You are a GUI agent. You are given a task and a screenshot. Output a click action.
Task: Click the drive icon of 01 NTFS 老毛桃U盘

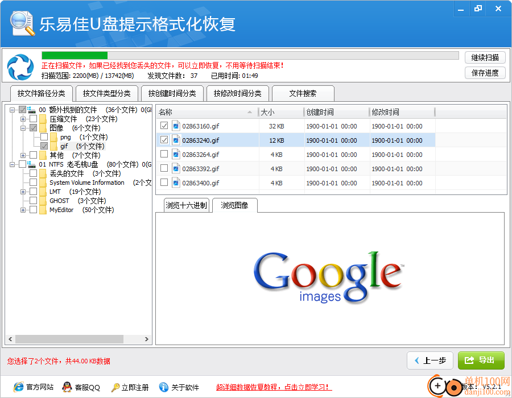tap(31, 164)
